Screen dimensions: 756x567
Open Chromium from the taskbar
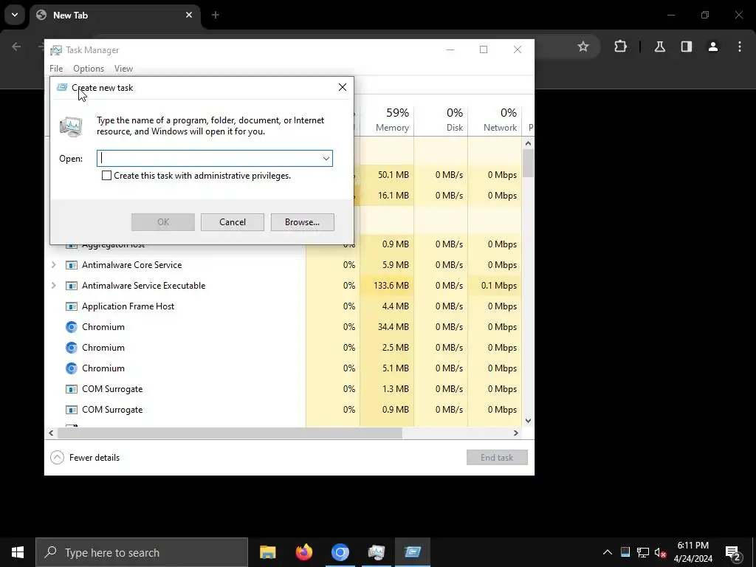(340, 552)
